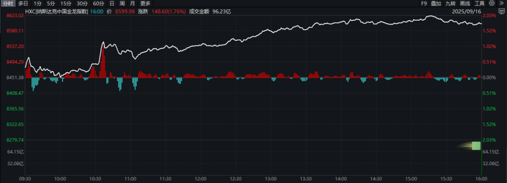Select the 30分 interval
507x183 pixels.
coord(82,4)
